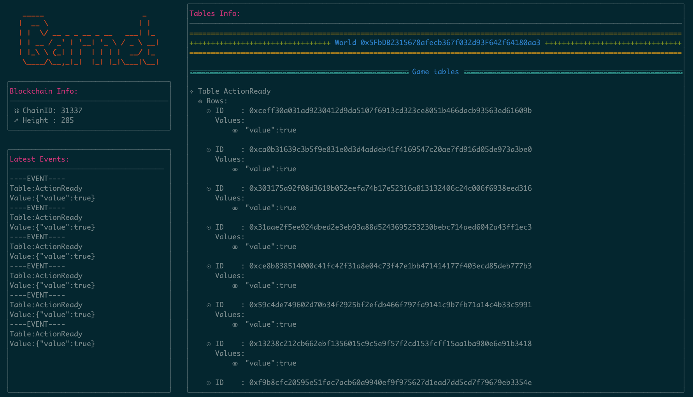Click the bullet icon for ID 0x13238c21 row

pyautogui.click(x=209, y=344)
